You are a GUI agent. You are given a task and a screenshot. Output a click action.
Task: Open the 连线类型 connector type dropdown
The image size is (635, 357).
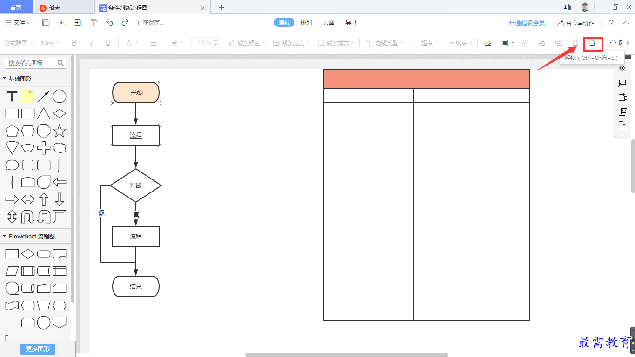385,43
